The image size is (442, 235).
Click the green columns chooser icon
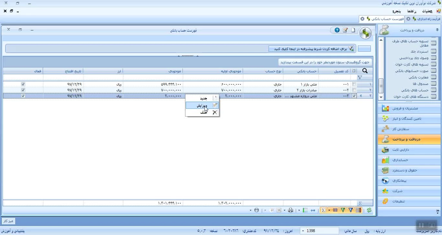pyautogui.click(x=305, y=210)
